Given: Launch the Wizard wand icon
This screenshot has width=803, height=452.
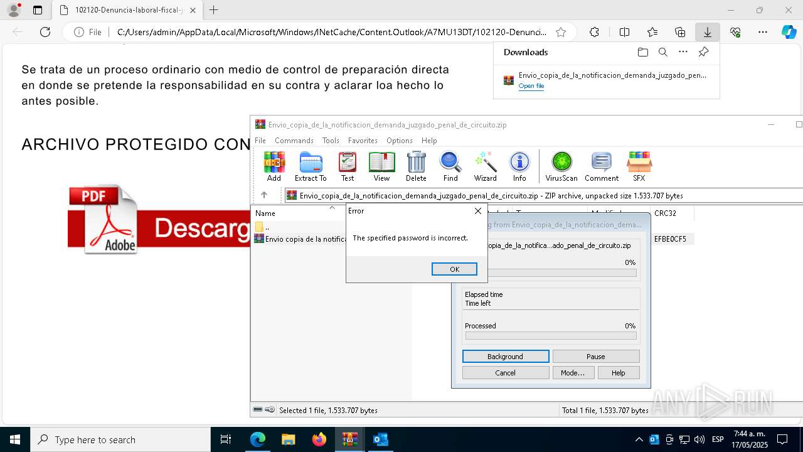Looking at the screenshot, I should [485, 166].
